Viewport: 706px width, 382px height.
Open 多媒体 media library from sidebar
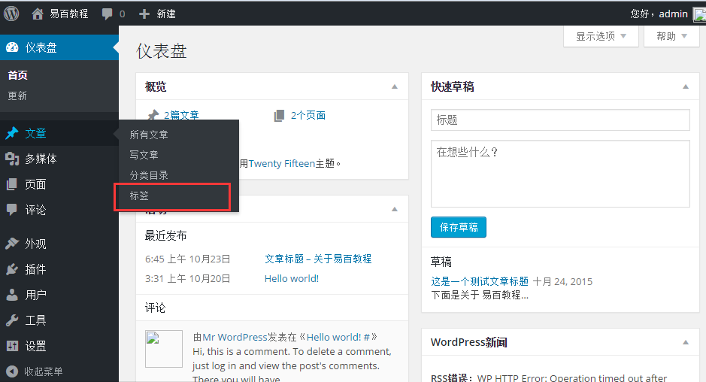click(x=41, y=159)
